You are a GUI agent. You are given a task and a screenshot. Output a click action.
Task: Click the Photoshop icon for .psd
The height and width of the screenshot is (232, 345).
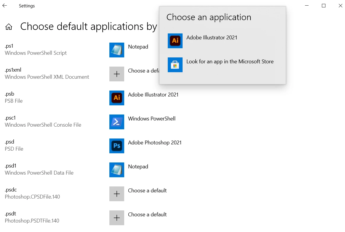point(116,146)
